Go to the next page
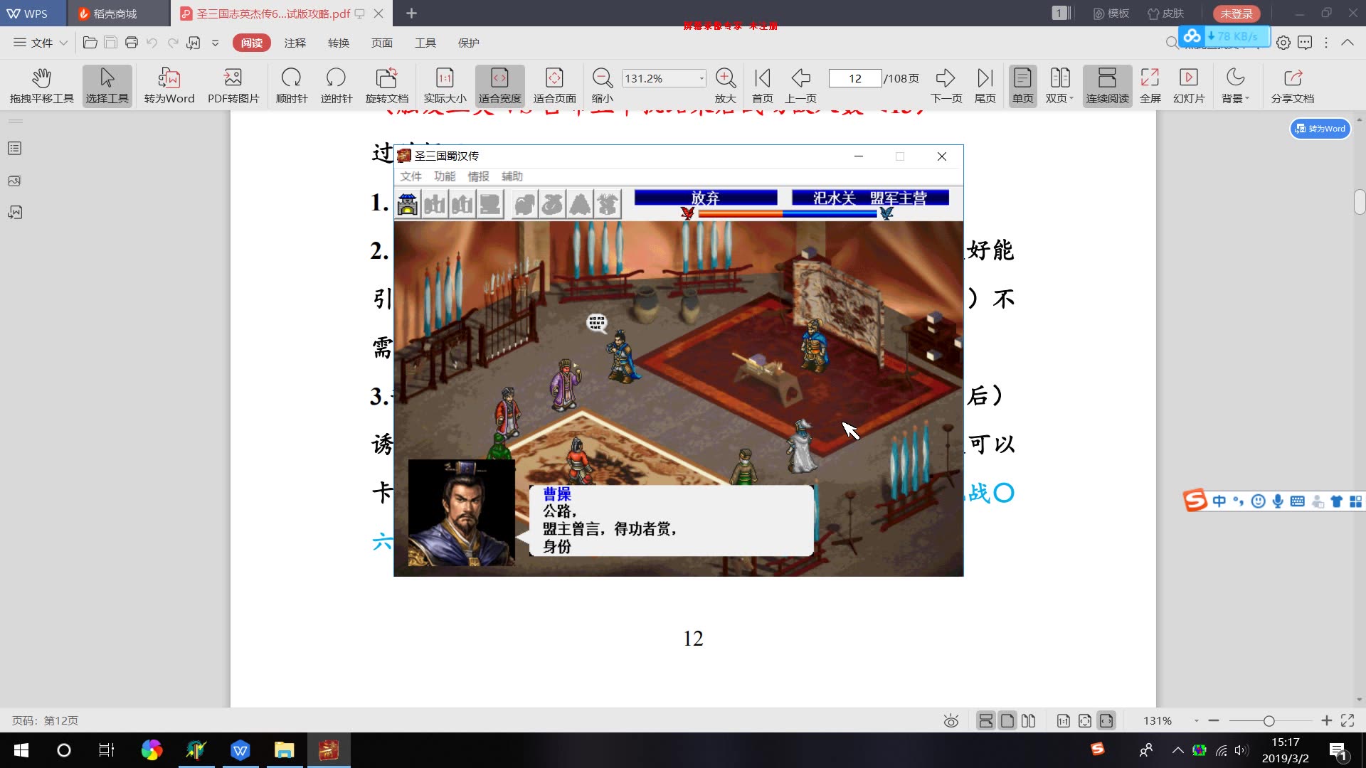 tap(946, 86)
